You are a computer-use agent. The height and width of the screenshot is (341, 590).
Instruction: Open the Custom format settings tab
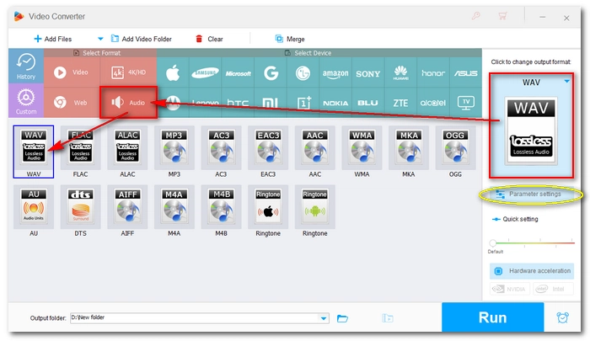pyautogui.click(x=26, y=101)
